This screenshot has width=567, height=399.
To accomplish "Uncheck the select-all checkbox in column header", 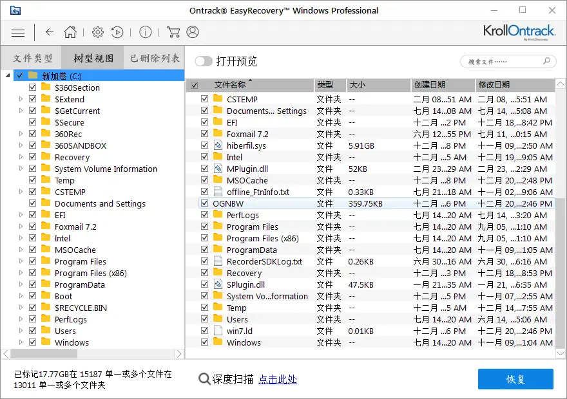I will (x=195, y=85).
